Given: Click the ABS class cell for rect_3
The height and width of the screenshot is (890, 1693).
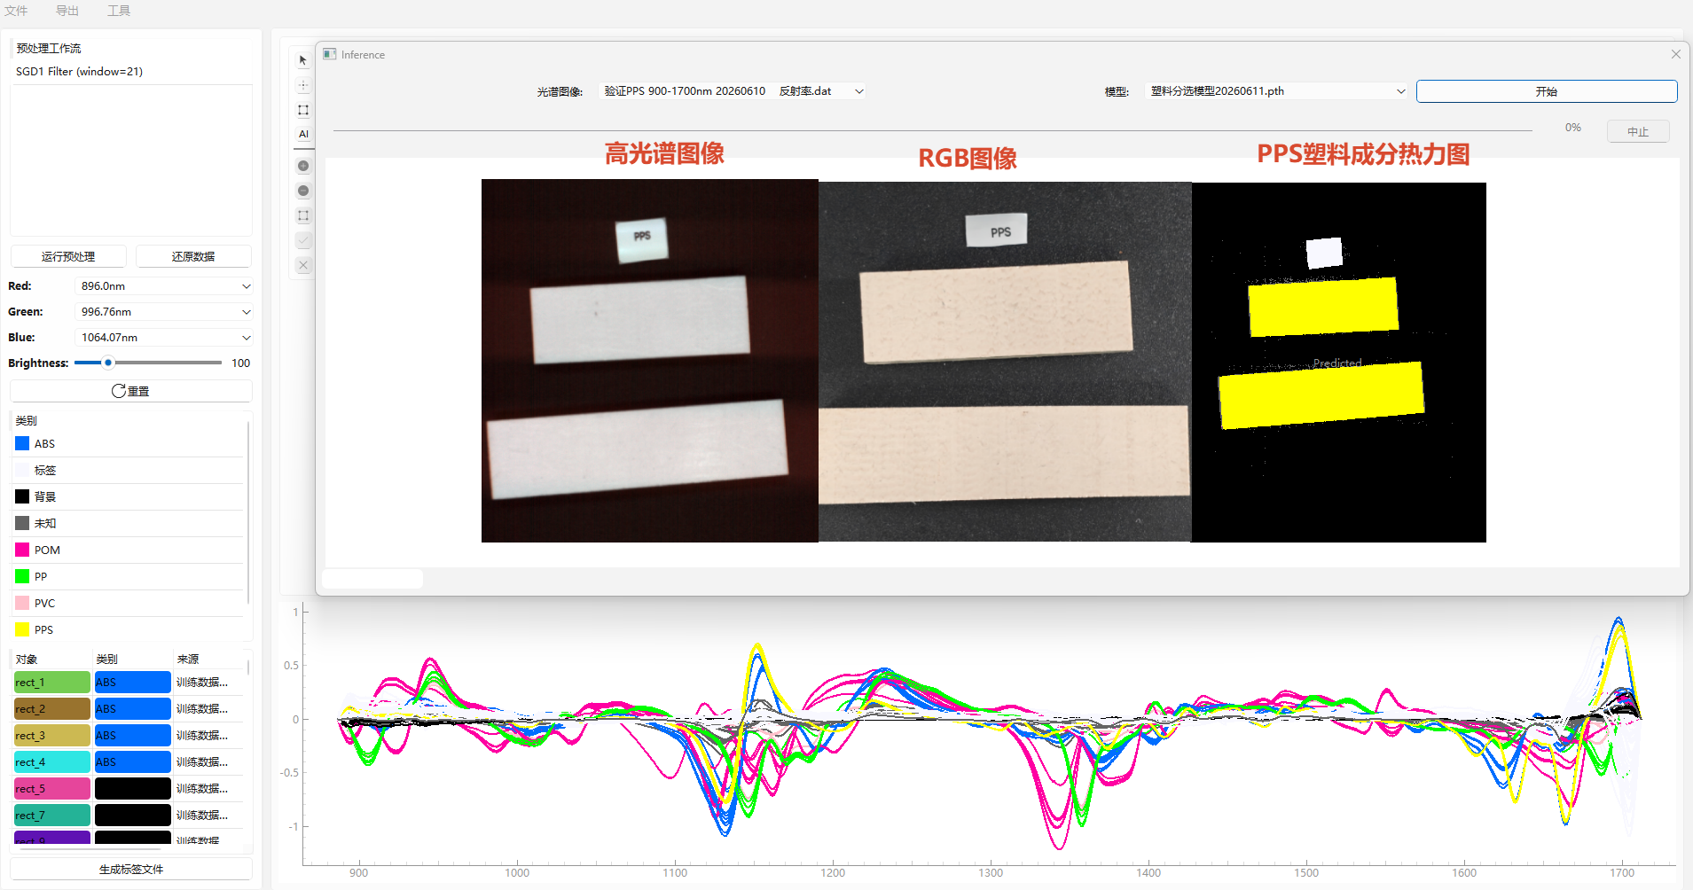Looking at the screenshot, I should point(133,735).
